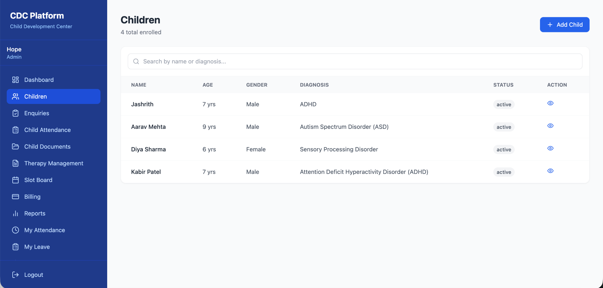
Task: Focus the name or diagnosis search field
Action: point(355,61)
